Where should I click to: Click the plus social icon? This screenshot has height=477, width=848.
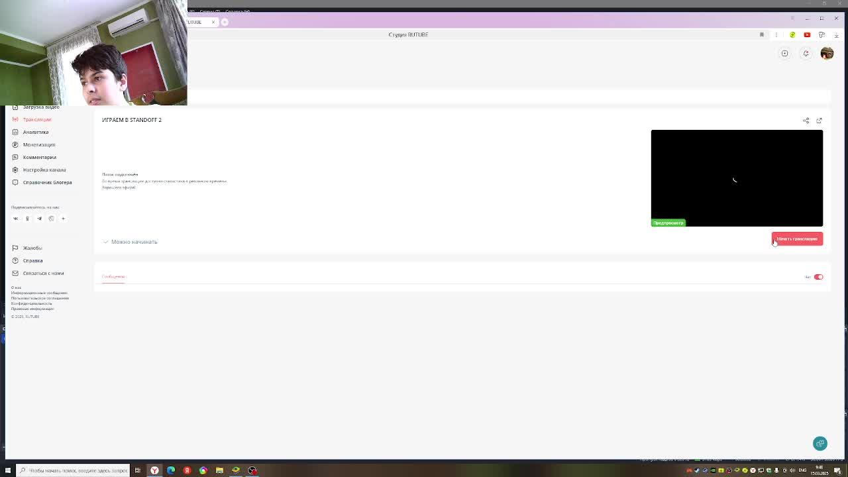(63, 219)
